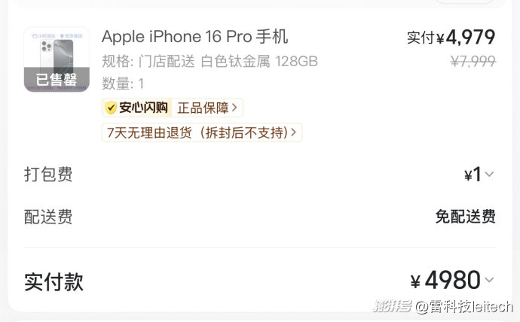Click the 免配送费 text
The image size is (520, 322).
point(465,217)
